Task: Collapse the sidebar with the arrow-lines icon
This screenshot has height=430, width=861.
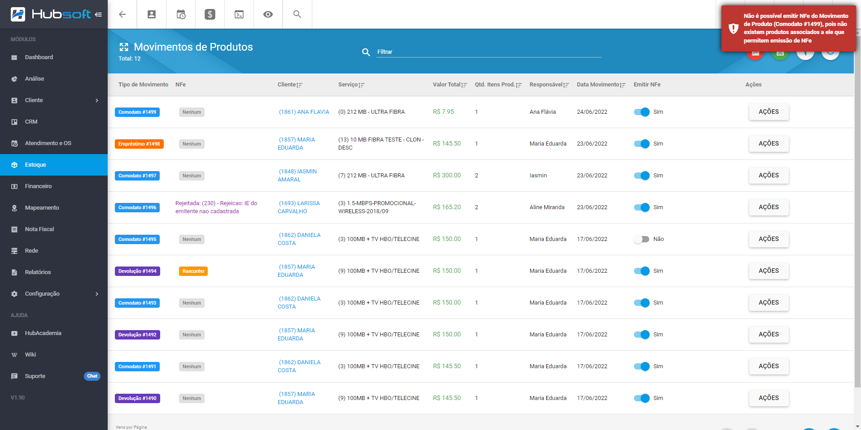Action: (98, 14)
